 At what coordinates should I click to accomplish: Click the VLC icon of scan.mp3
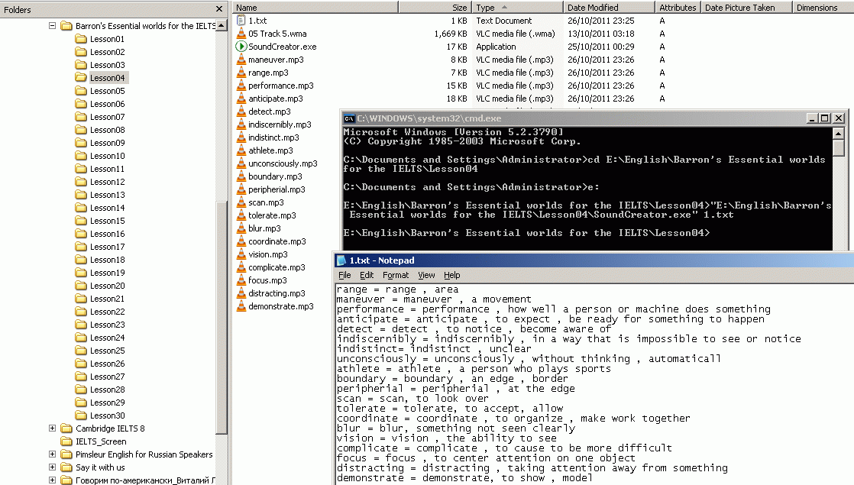click(x=241, y=202)
